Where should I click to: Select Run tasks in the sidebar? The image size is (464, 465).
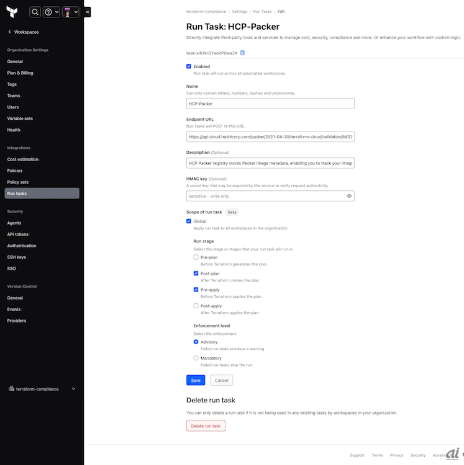[42, 193]
